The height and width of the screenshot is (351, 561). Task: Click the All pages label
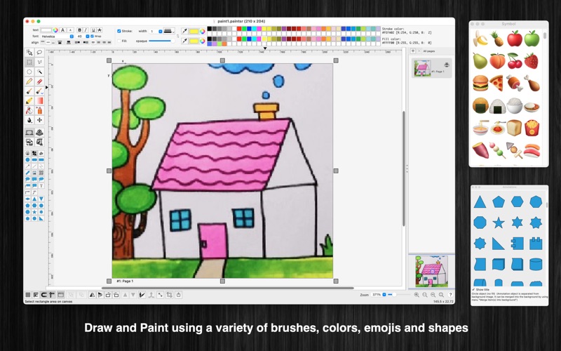[x=429, y=51]
